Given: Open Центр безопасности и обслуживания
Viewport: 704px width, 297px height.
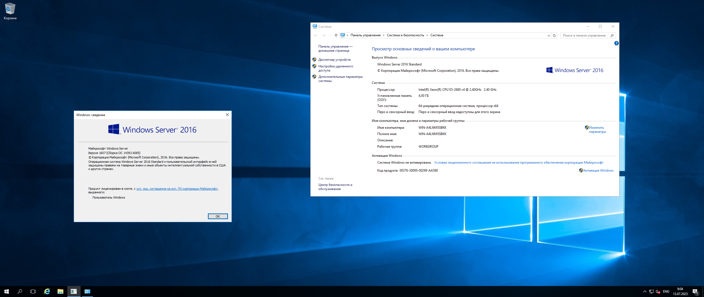Looking at the screenshot, I should 335,187.
